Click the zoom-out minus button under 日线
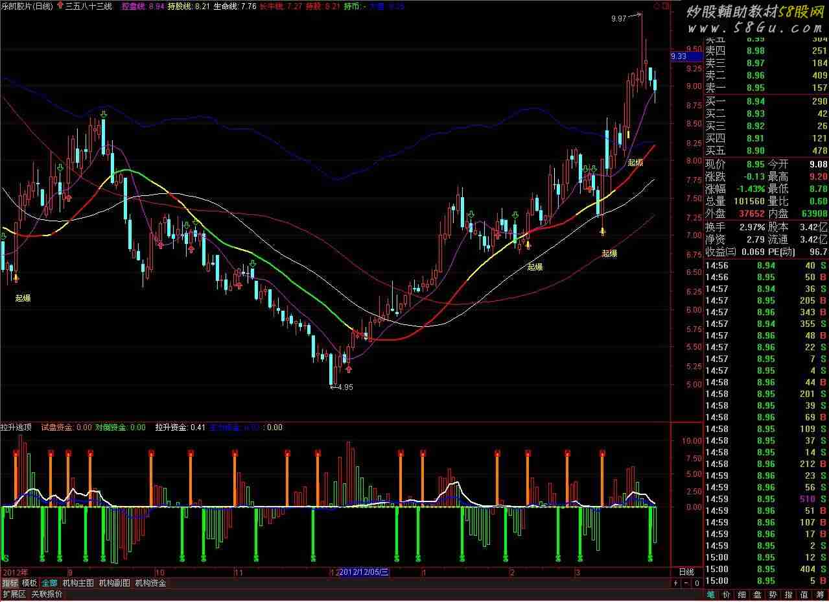829x602 pixels. point(686,583)
